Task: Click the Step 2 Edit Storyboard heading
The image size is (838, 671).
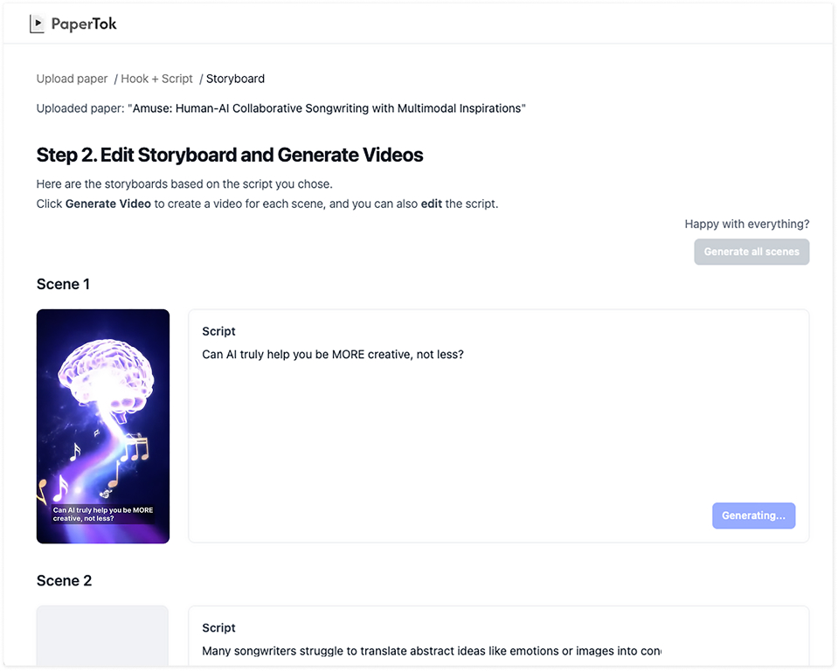Action: pyautogui.click(x=230, y=156)
